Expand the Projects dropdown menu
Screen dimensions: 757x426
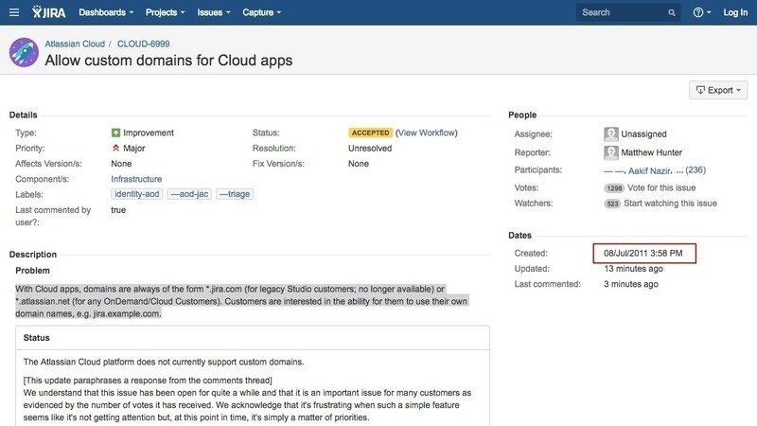(x=167, y=13)
